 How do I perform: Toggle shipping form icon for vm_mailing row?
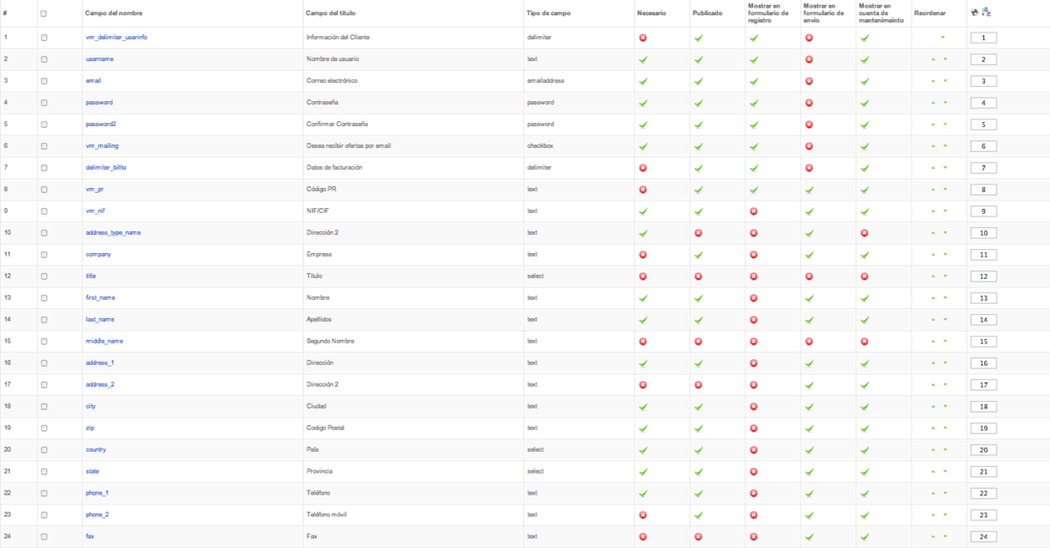tap(808, 146)
